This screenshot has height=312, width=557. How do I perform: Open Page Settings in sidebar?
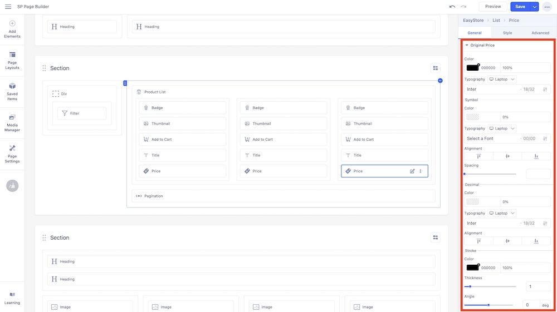(x=12, y=154)
